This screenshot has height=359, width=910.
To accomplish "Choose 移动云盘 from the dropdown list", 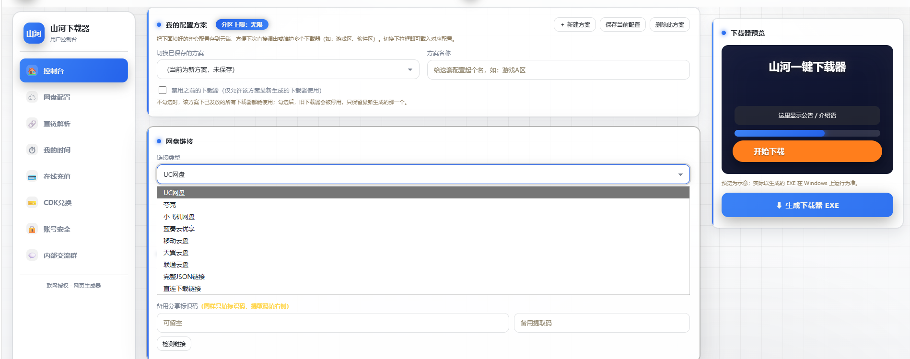I will coord(423,241).
